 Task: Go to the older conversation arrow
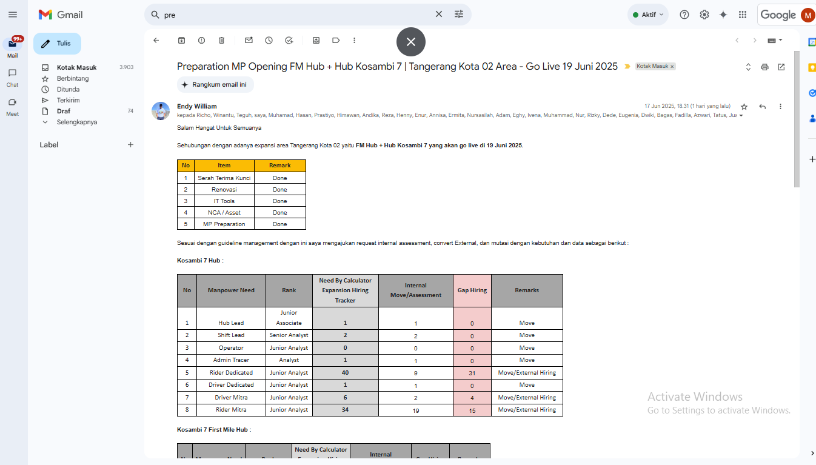coord(755,41)
